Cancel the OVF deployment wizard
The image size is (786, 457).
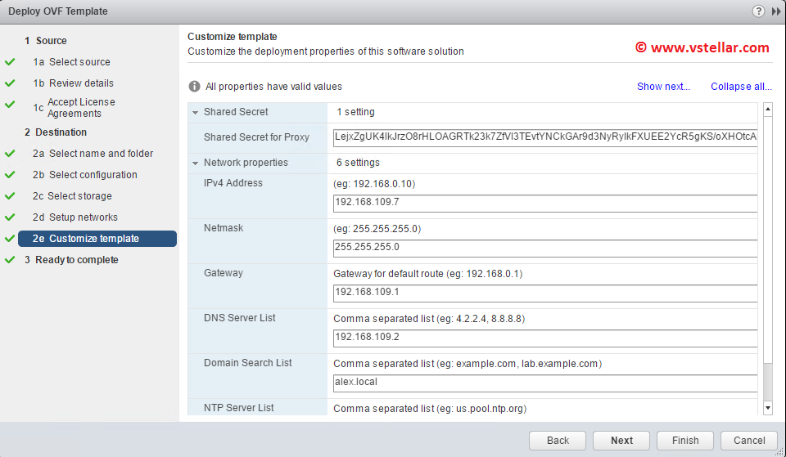pos(749,441)
